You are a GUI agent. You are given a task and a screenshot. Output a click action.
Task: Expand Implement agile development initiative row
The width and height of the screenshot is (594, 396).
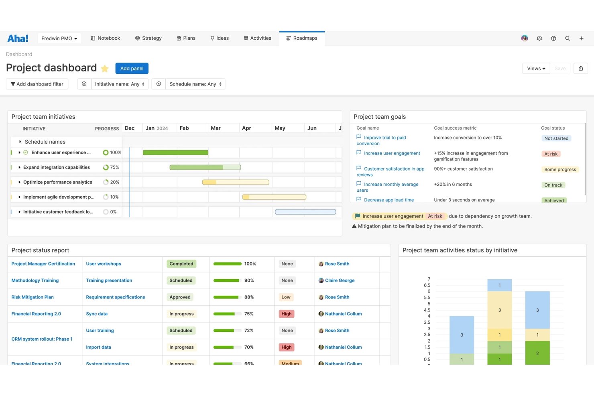(19, 197)
